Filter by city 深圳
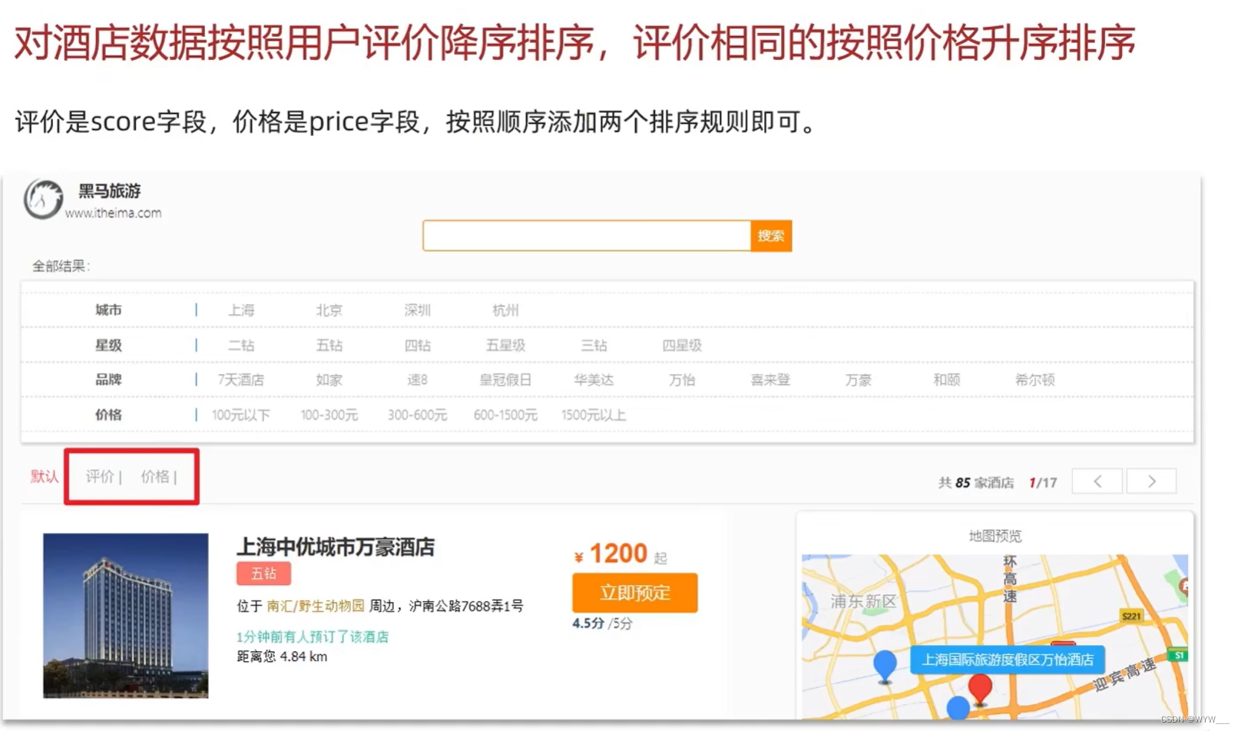The image size is (1241, 731). 418,310
